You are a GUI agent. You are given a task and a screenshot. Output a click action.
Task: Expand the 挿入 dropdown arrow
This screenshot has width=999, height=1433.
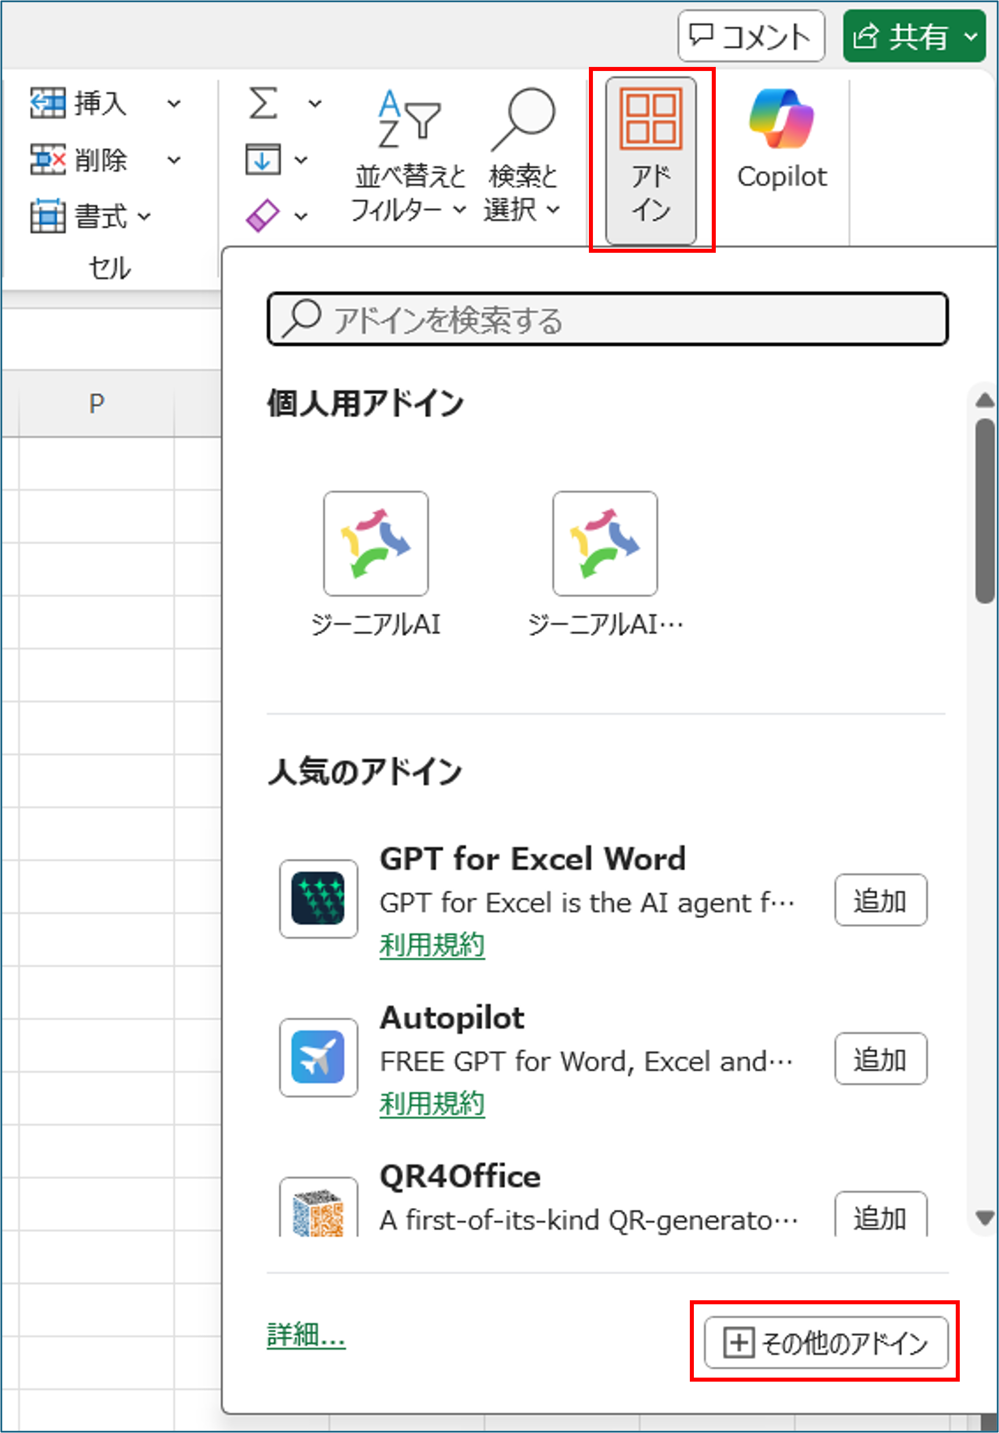(x=174, y=104)
